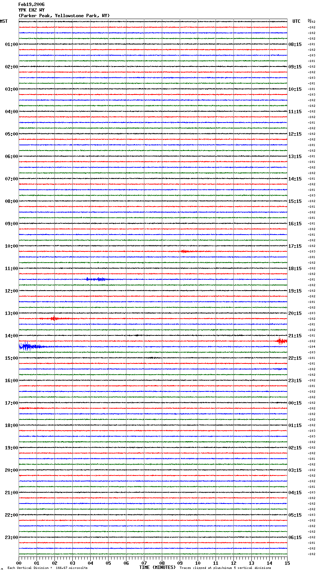Click the 09:00 MST time label
The image size is (317, 573).
12,224
